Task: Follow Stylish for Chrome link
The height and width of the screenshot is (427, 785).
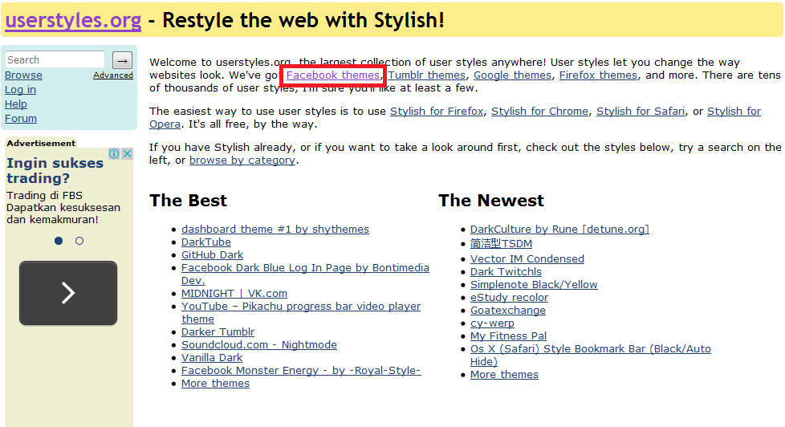Action: click(x=539, y=111)
